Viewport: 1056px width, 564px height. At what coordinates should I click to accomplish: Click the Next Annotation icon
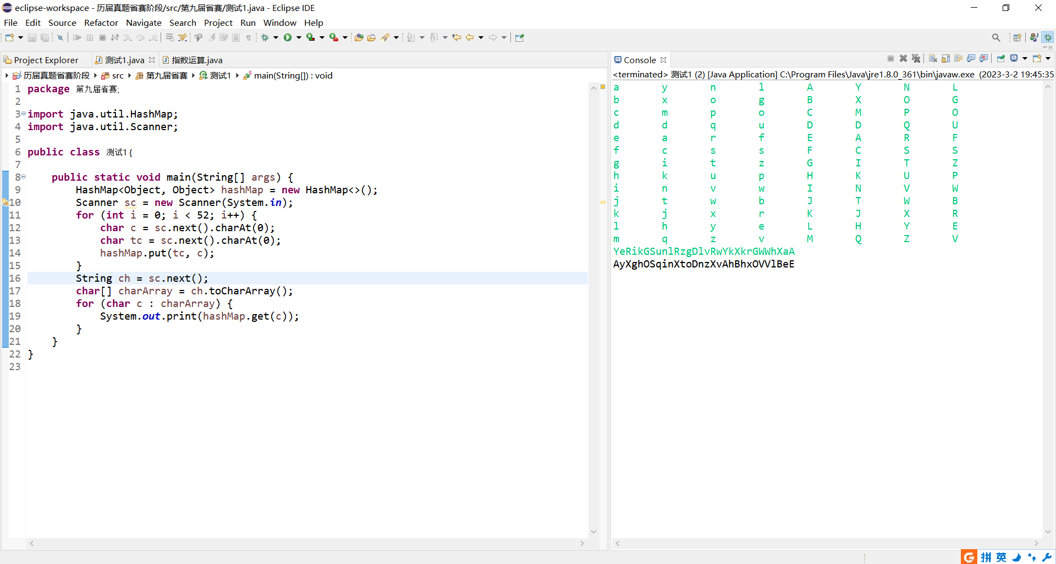coord(411,37)
